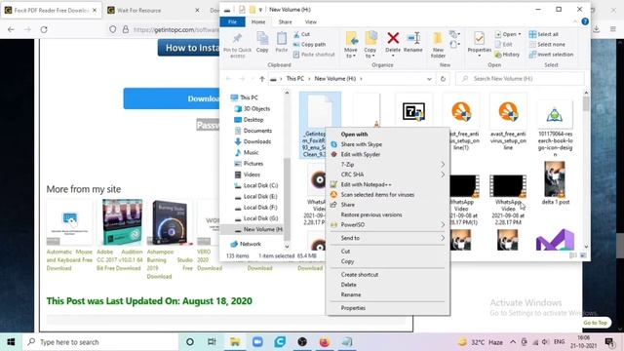
Task: Click the Windows Start button
Action: click(x=11, y=342)
